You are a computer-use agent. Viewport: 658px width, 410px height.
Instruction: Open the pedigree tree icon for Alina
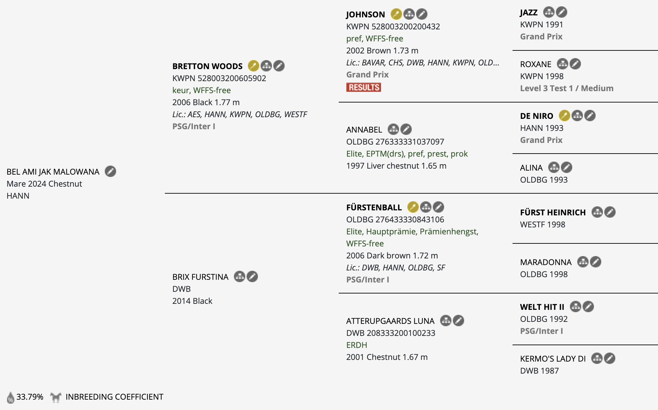554,167
